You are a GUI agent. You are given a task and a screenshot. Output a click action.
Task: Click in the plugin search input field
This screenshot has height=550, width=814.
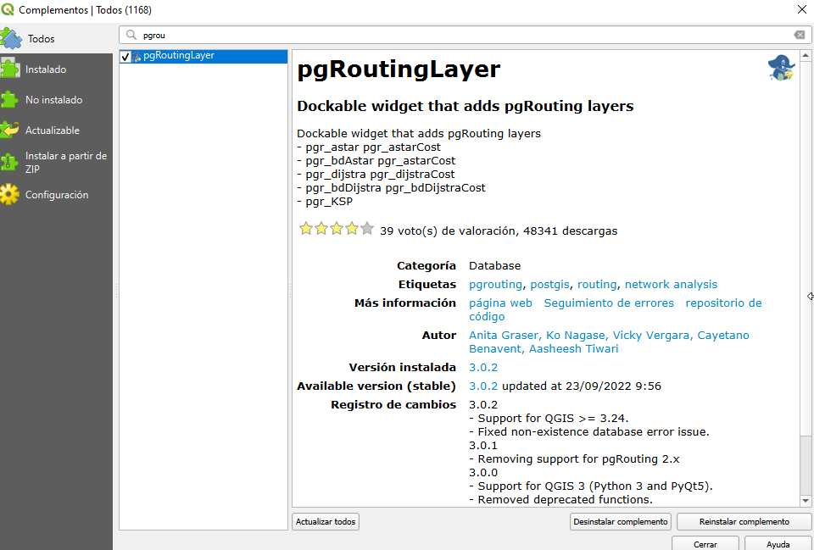point(458,35)
